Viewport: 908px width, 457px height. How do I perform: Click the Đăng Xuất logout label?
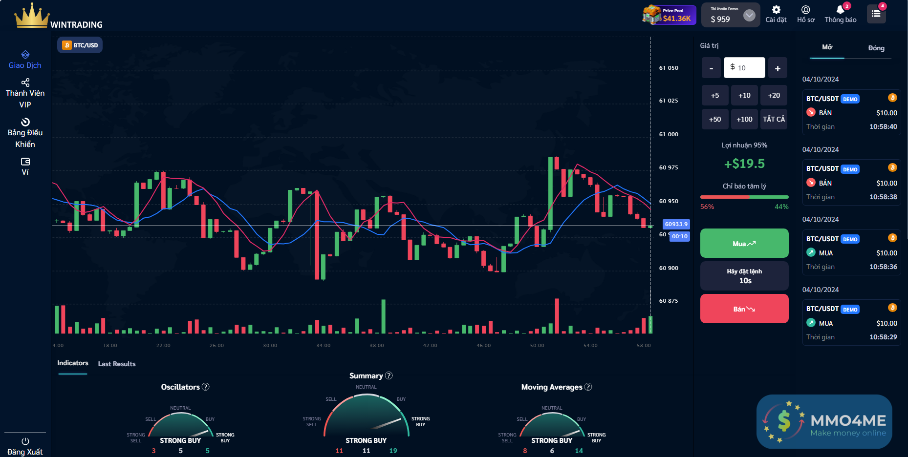tap(25, 452)
